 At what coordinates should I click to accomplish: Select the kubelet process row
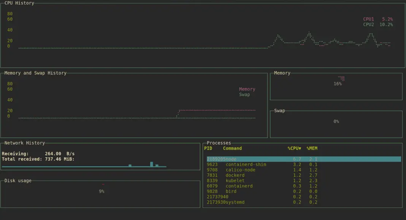coord(235,181)
